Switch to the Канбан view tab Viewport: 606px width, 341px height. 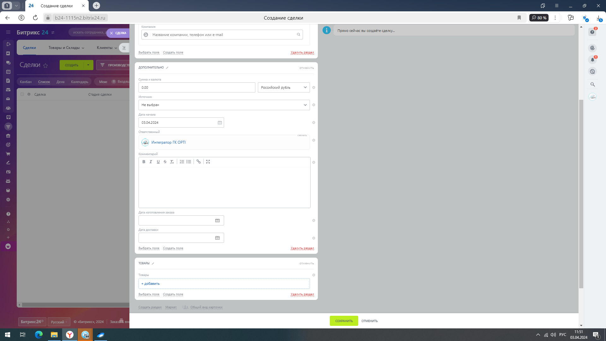tap(26, 82)
